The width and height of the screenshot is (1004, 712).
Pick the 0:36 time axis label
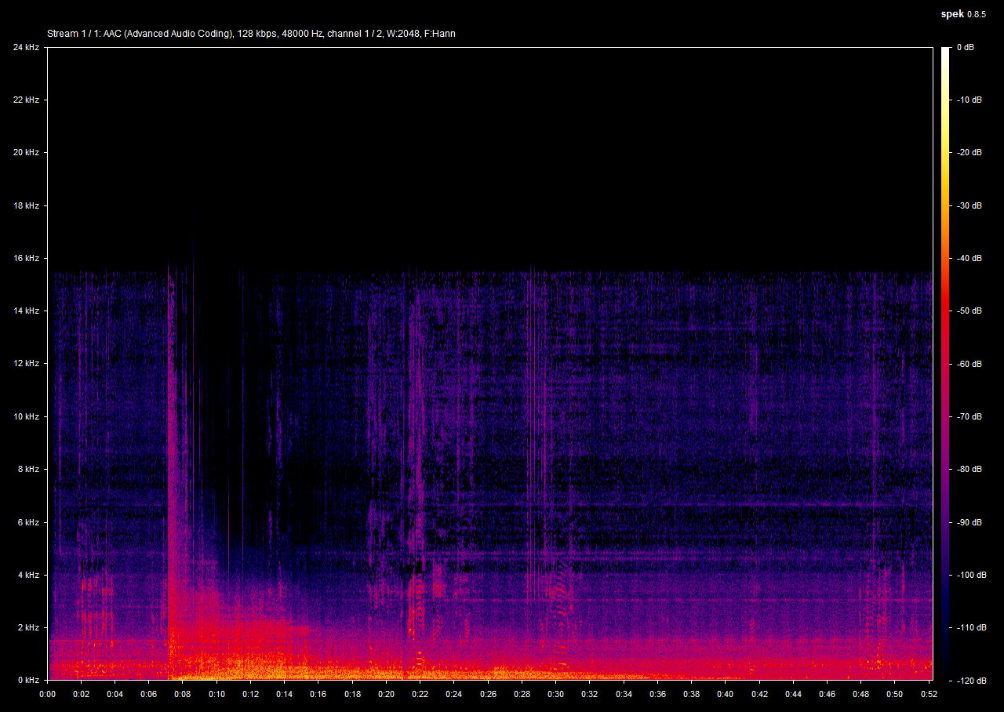click(x=657, y=694)
